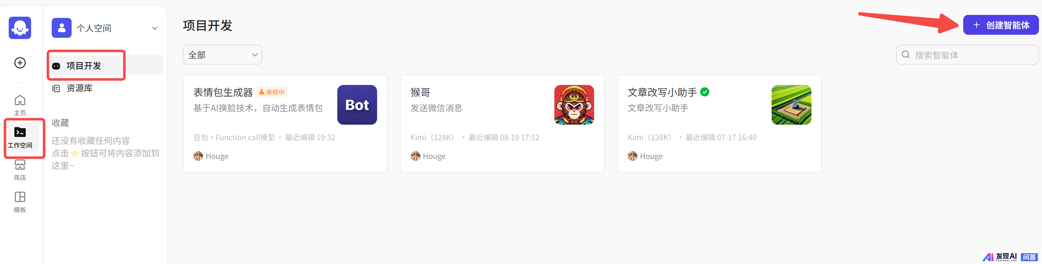Screen dimensions: 1042x264
Task: Click the plus circle create icon
Action: [20, 63]
